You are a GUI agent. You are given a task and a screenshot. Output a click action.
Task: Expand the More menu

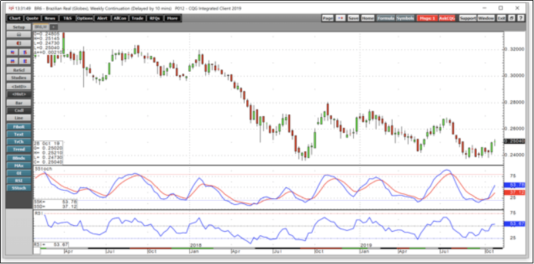click(173, 18)
